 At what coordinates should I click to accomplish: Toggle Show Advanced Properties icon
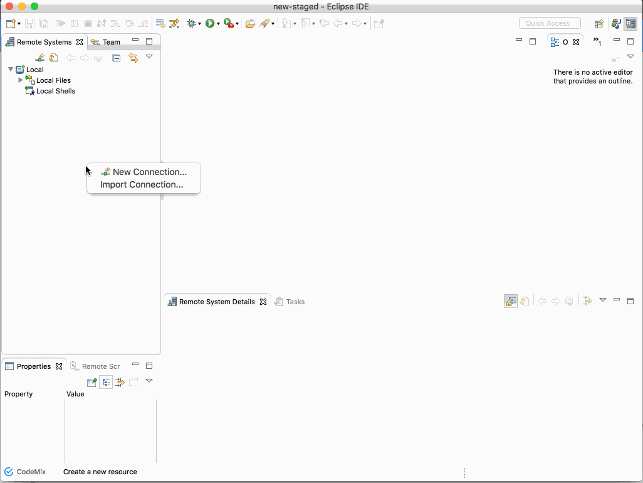pyautogui.click(x=120, y=383)
